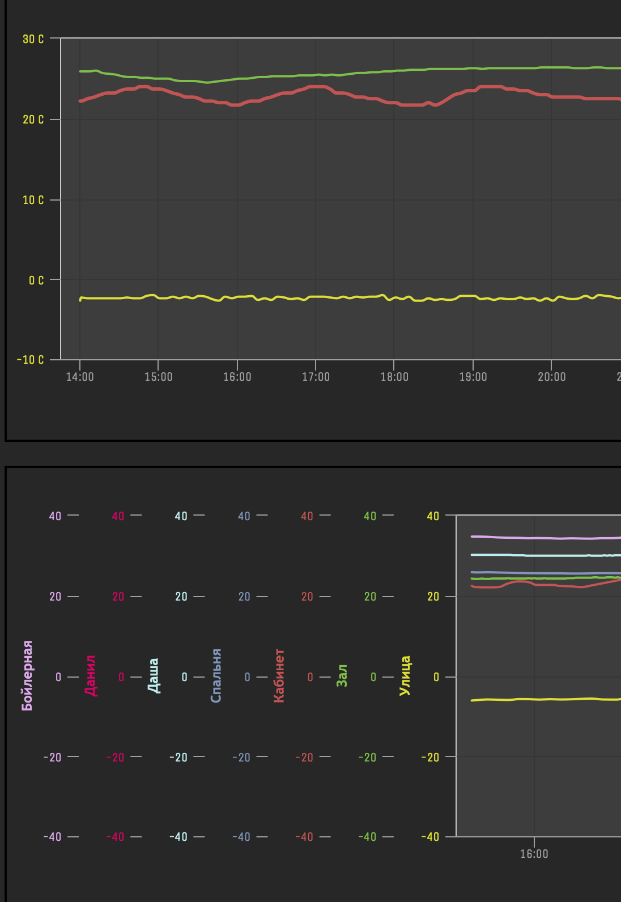Click the -10 C label on temperature axis

(31, 360)
